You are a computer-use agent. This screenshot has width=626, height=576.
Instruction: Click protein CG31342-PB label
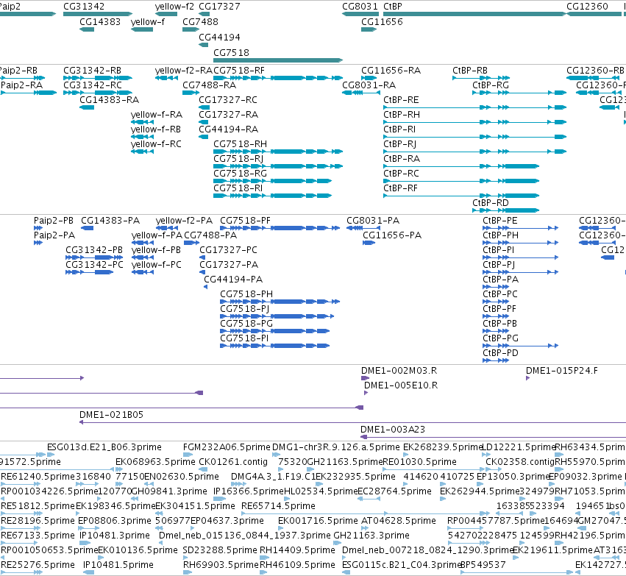point(94,250)
